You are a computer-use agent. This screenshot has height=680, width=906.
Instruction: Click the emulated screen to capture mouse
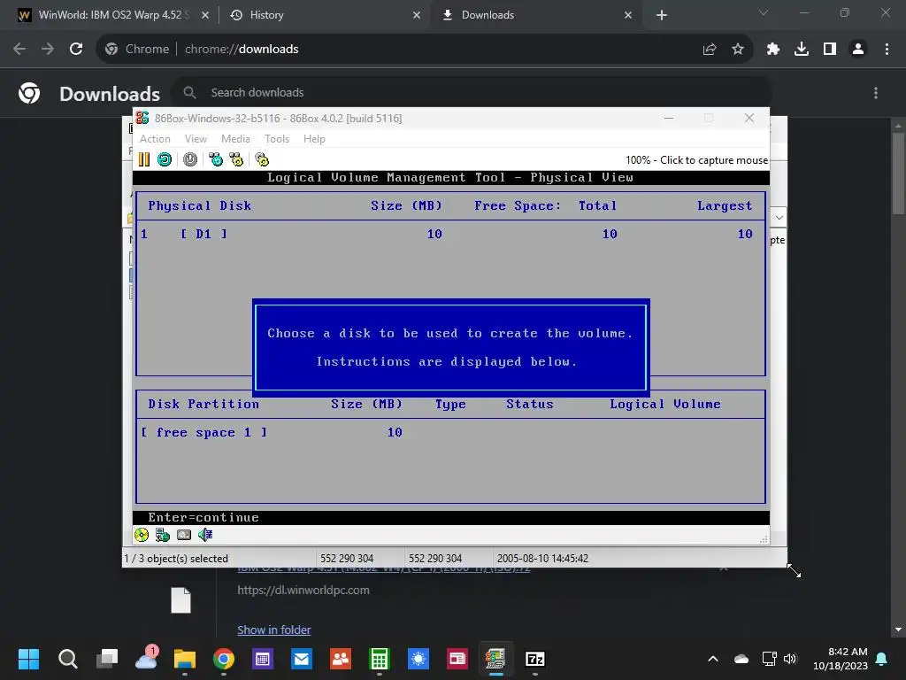450,347
